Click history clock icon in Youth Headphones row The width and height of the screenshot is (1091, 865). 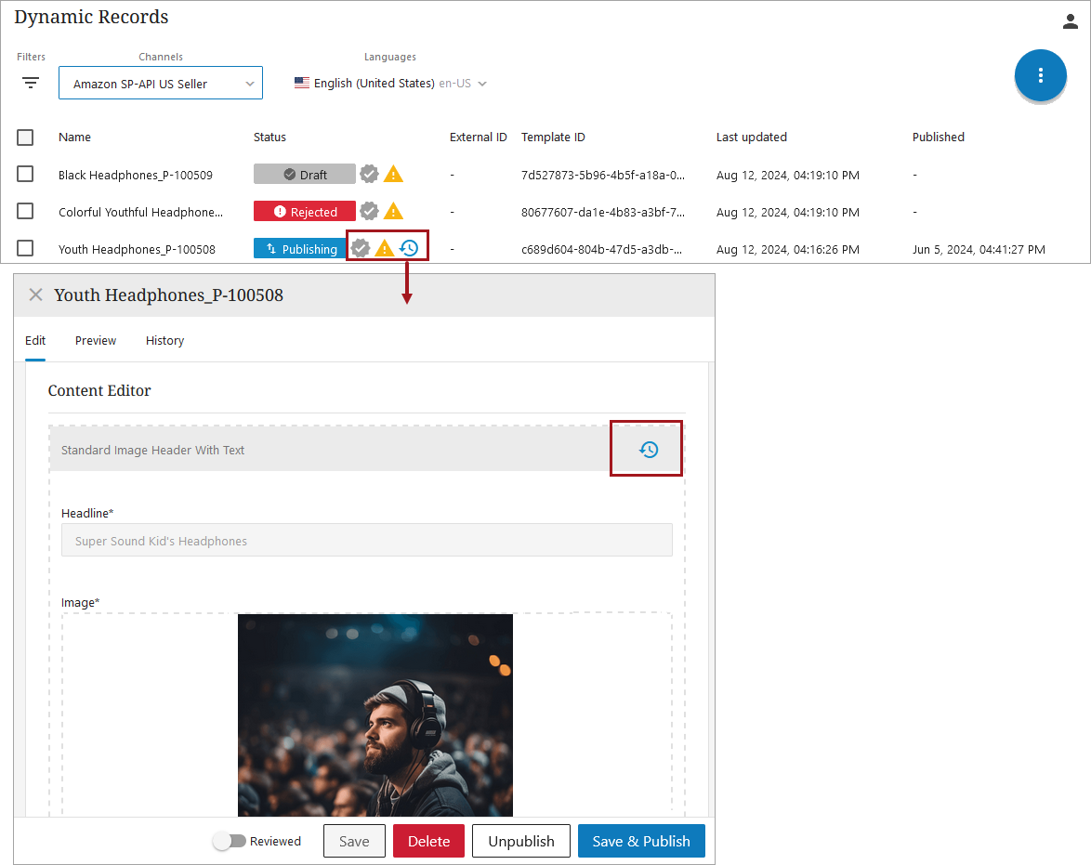coord(409,248)
